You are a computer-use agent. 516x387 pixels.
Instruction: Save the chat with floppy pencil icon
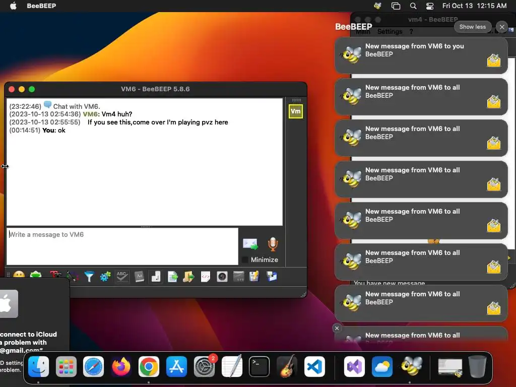[254, 277]
